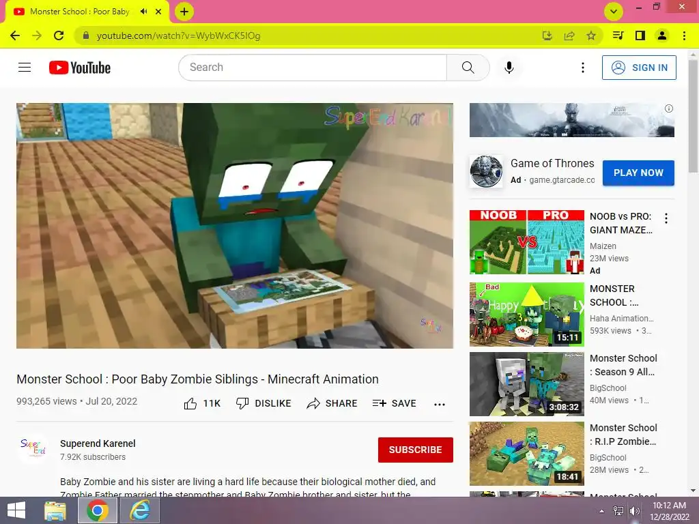Open Game of Thrones ad title link
The width and height of the screenshot is (699, 524).
552,164
